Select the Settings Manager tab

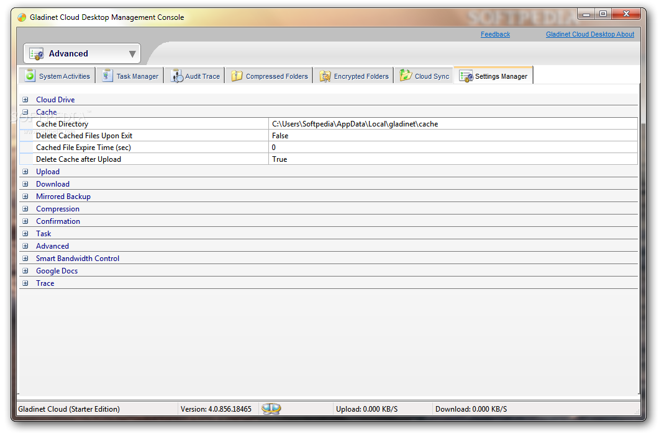[x=494, y=75]
